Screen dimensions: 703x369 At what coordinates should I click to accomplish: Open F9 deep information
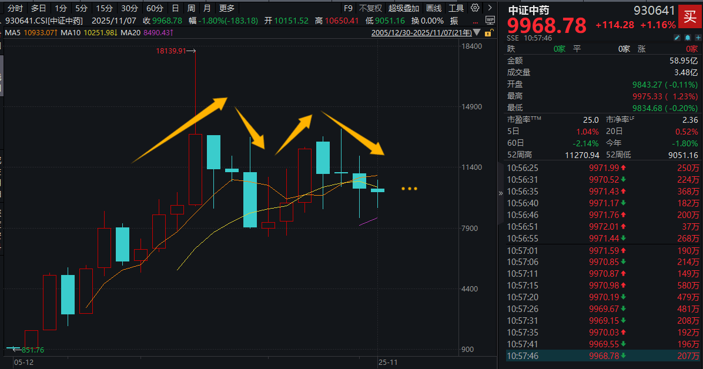[x=348, y=8]
